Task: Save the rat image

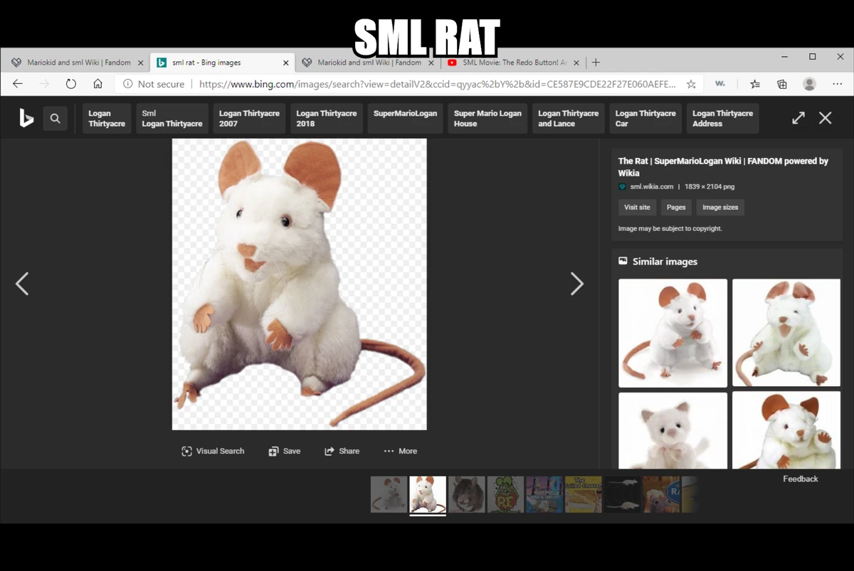Action: [284, 451]
